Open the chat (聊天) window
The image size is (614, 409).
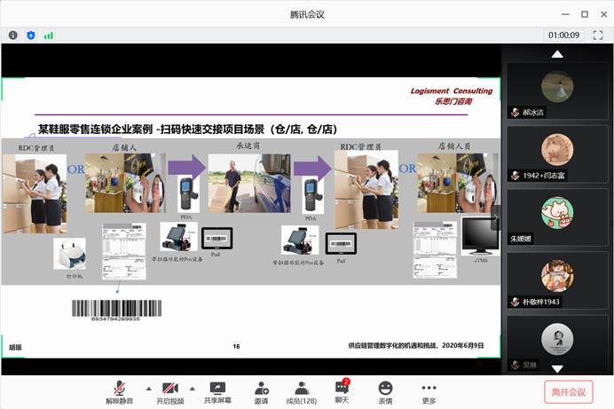pyautogui.click(x=342, y=391)
